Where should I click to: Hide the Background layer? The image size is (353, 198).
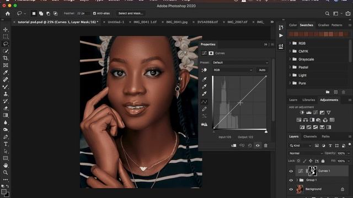[x=291, y=189]
